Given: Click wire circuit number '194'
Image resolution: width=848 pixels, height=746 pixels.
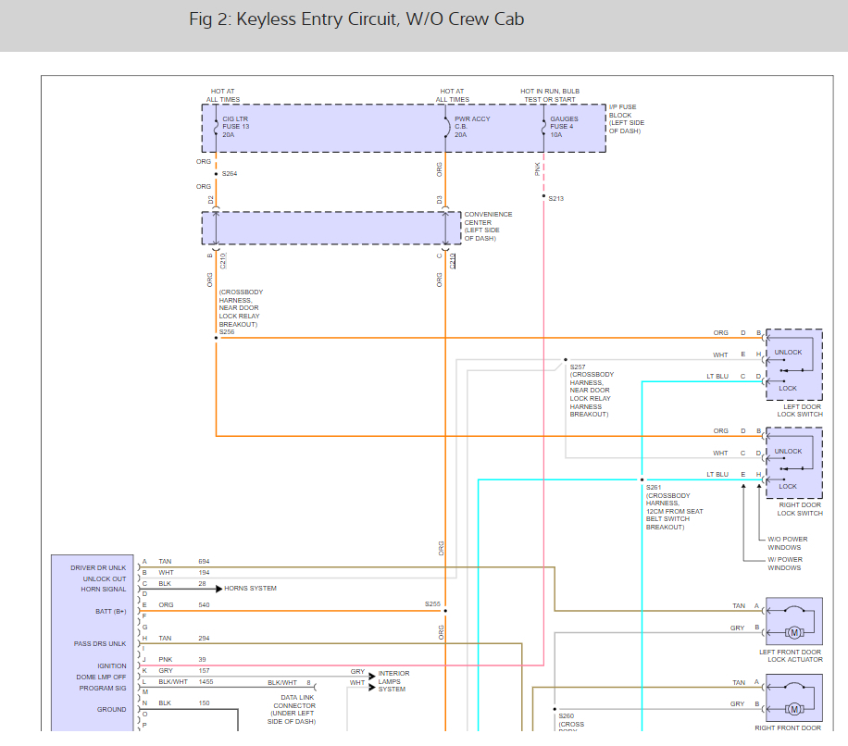Looking at the screenshot, I should 204,572.
